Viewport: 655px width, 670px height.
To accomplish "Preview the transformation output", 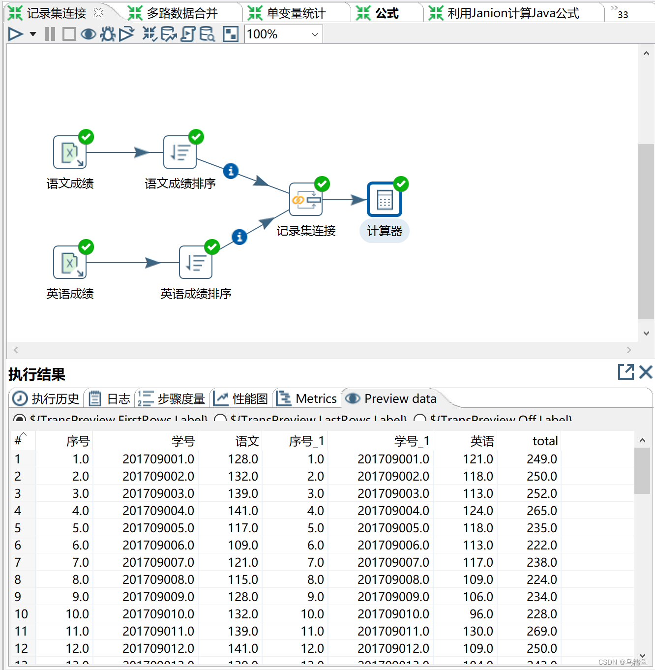I will tap(88, 34).
